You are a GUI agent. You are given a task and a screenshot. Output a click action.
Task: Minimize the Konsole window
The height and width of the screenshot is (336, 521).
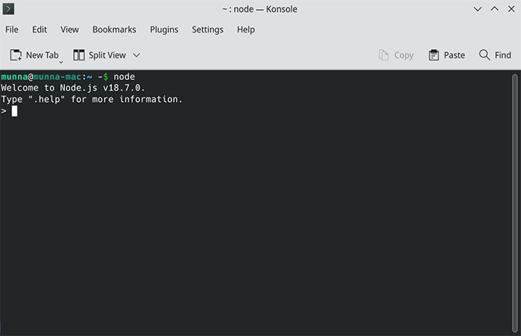coord(477,9)
